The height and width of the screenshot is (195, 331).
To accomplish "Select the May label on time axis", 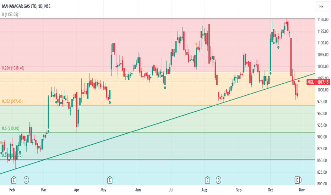I will point(103,190).
